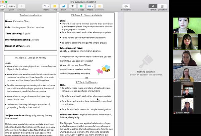Click 'Society, Geography, International, Science.' text

(x=80, y=51)
